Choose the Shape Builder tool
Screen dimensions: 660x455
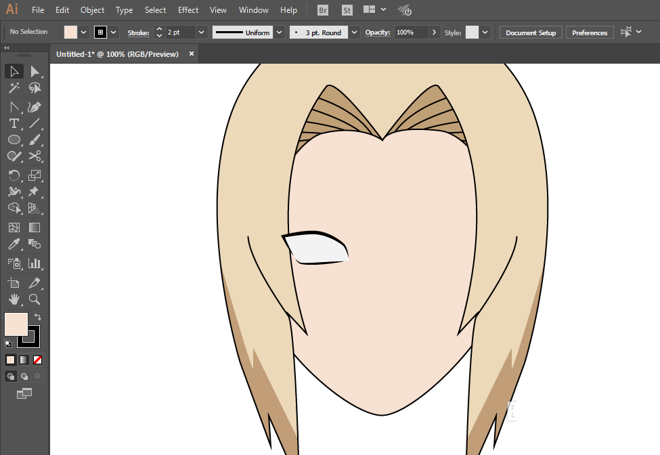coord(14,209)
